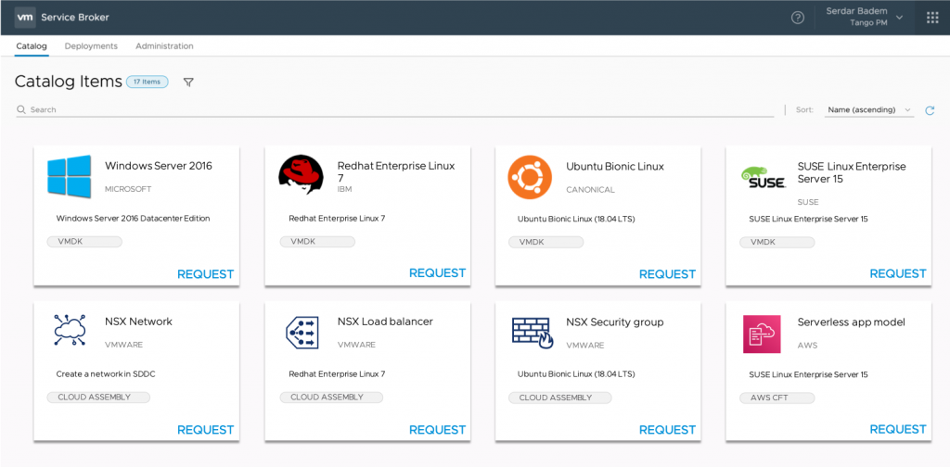The height and width of the screenshot is (467, 950).
Task: Click the Ubuntu orange circle logo
Action: [530, 177]
